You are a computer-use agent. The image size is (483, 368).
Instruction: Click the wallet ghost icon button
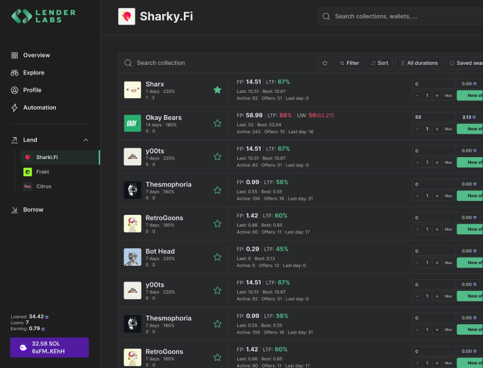(23, 347)
